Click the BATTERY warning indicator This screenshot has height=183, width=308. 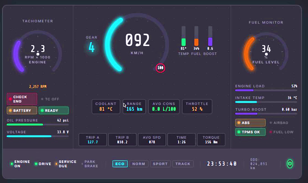pos(22,111)
